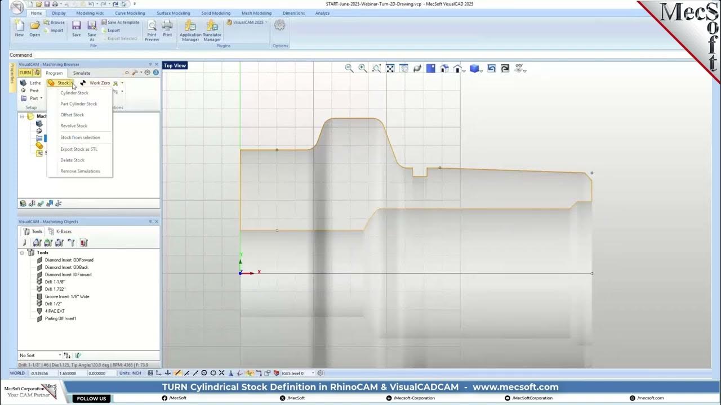Click the Export button in the ribbon
Viewport: 721px width, 405px height.
111,30
